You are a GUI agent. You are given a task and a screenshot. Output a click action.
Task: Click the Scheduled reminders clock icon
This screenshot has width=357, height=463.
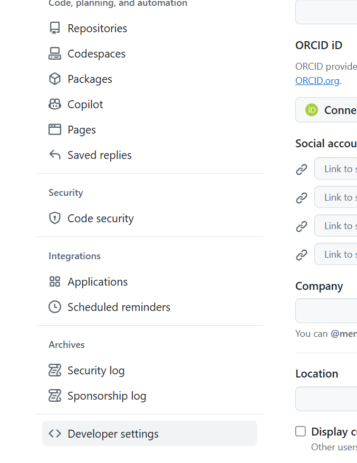(55, 307)
